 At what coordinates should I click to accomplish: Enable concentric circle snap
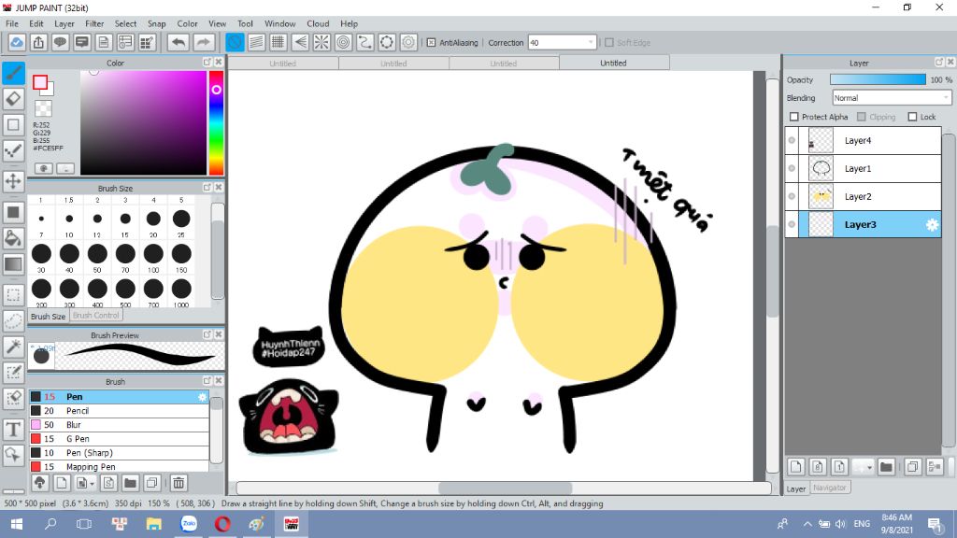344,42
